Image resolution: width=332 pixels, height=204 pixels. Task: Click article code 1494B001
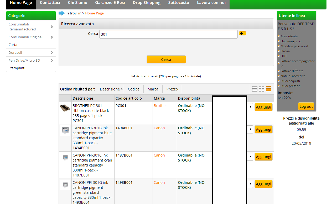coord(124,128)
